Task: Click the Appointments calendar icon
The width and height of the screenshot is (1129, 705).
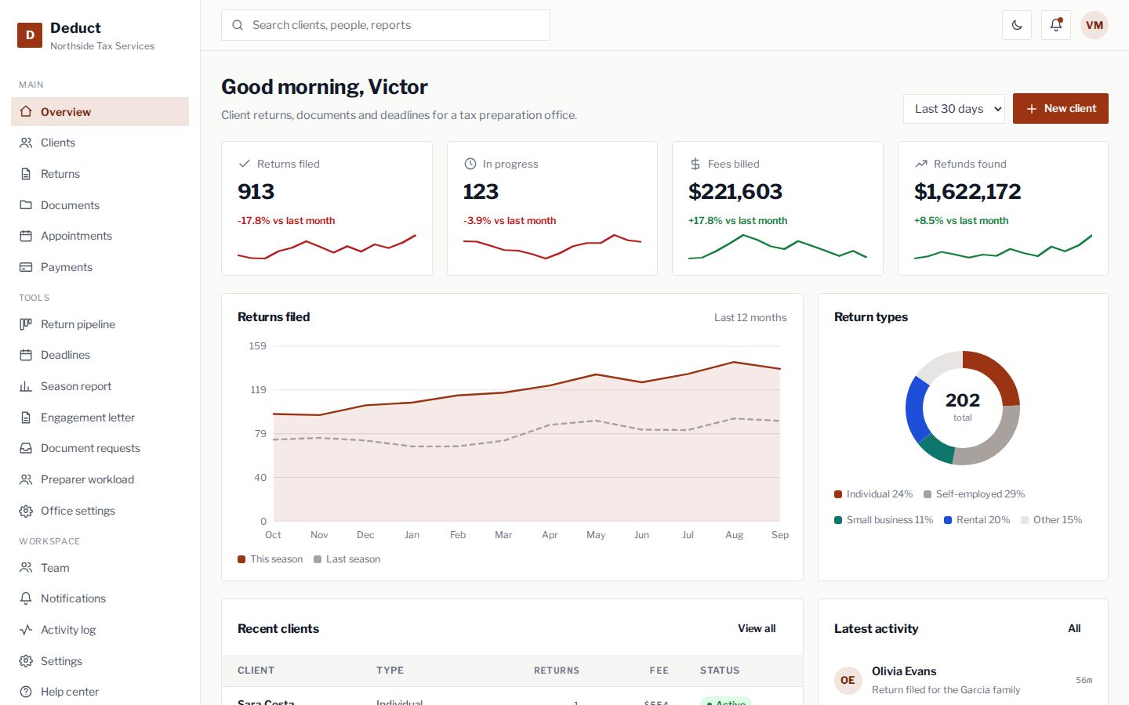Action: coord(26,236)
